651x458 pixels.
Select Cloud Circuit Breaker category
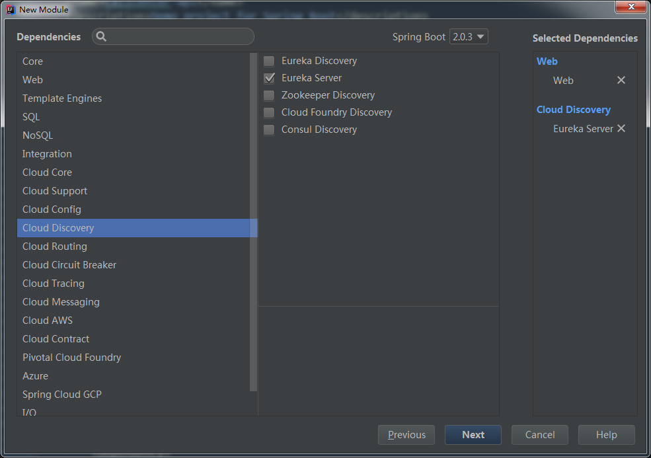134,265
